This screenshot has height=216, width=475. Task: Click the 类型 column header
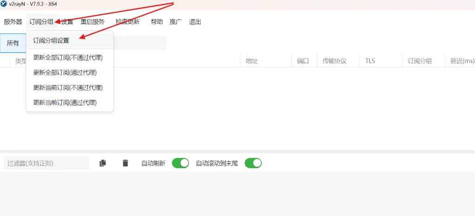[21, 61]
